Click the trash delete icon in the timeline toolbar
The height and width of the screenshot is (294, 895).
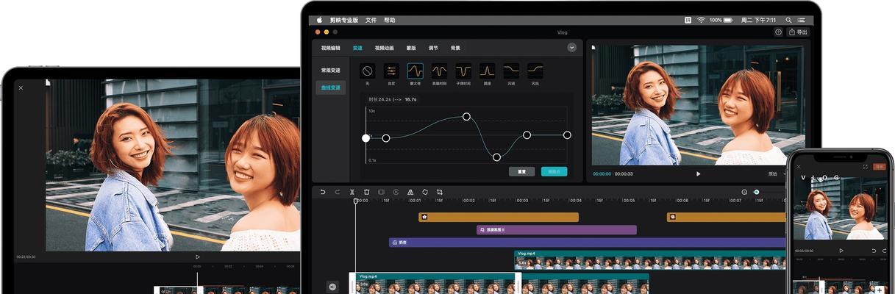[x=367, y=192]
